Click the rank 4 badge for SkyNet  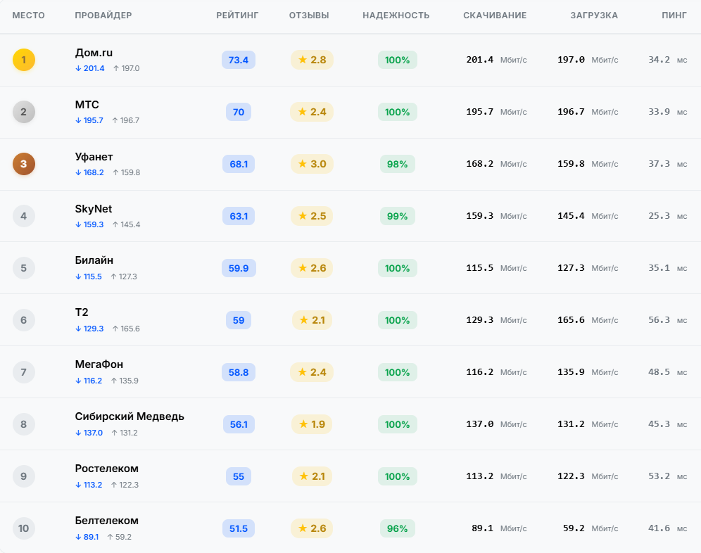pyautogui.click(x=24, y=216)
